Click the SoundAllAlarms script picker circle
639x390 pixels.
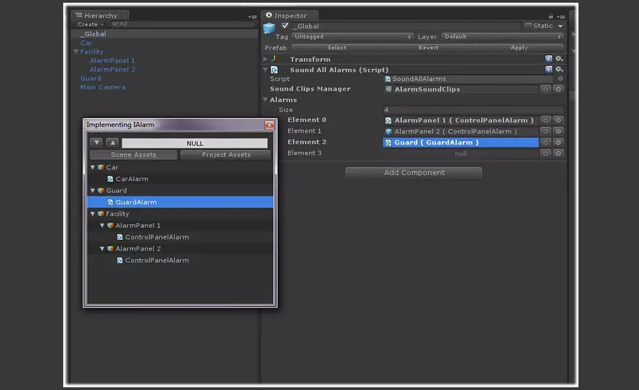[x=560, y=79]
